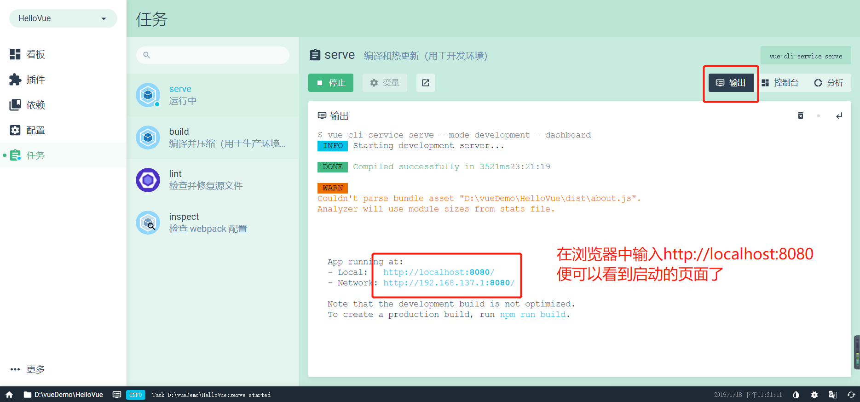This screenshot has height=402, width=860.
Task: Click the puzzle piece plugin icon
Action: point(15,80)
